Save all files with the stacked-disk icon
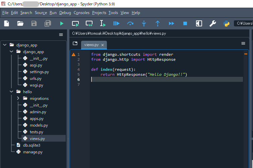Viewport: 253px width, 168px height. [x=48, y=23]
